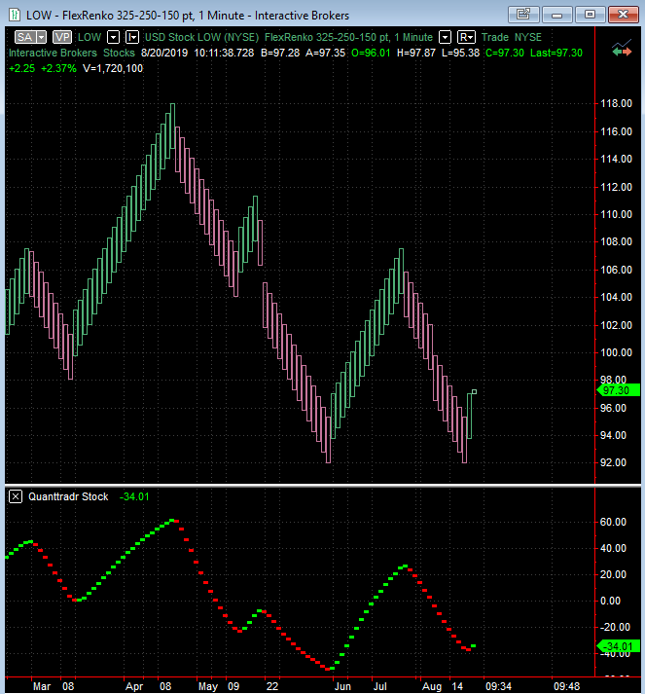Click the 09:48 label on the time axis
This screenshot has width=645, height=694.
(567, 686)
